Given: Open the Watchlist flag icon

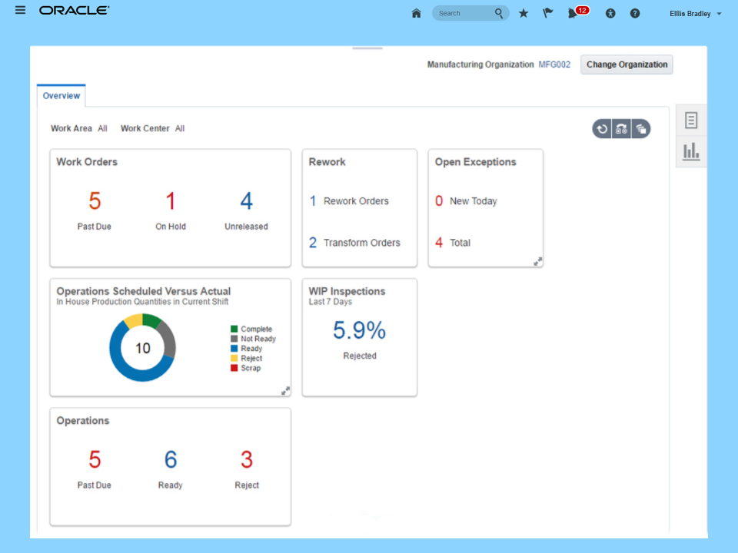Looking at the screenshot, I should click(x=547, y=13).
